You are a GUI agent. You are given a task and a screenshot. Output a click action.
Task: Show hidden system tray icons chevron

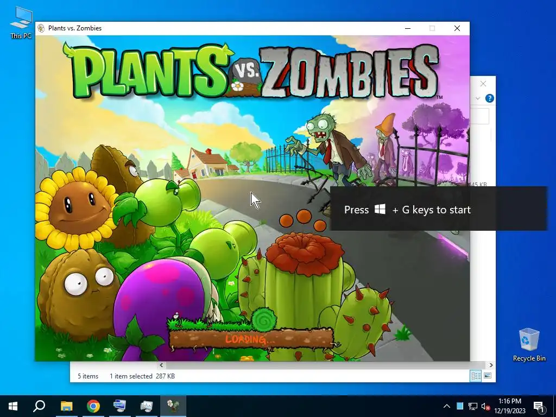447,406
